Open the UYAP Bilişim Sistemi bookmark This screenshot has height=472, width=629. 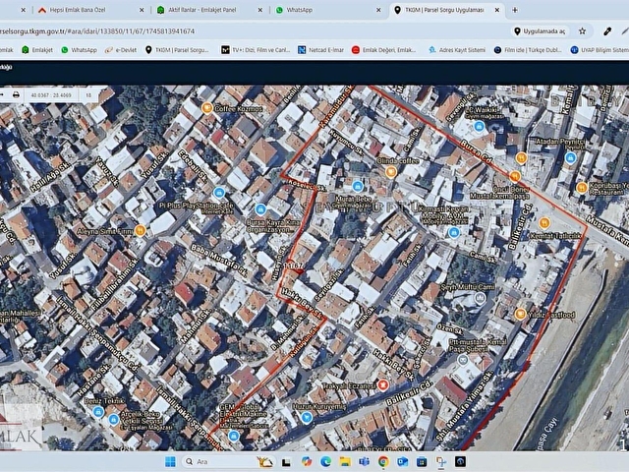600,50
